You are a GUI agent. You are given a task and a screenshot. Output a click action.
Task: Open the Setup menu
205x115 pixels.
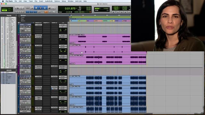pos(64,1)
